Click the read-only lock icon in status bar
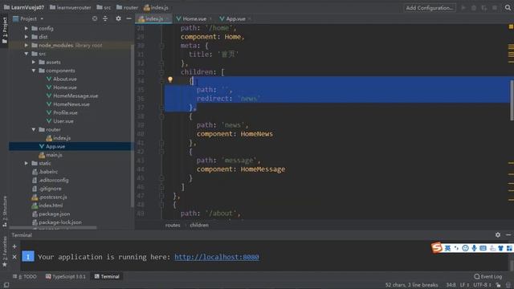Image resolution: width=514 pixels, height=289 pixels. tap(498, 285)
